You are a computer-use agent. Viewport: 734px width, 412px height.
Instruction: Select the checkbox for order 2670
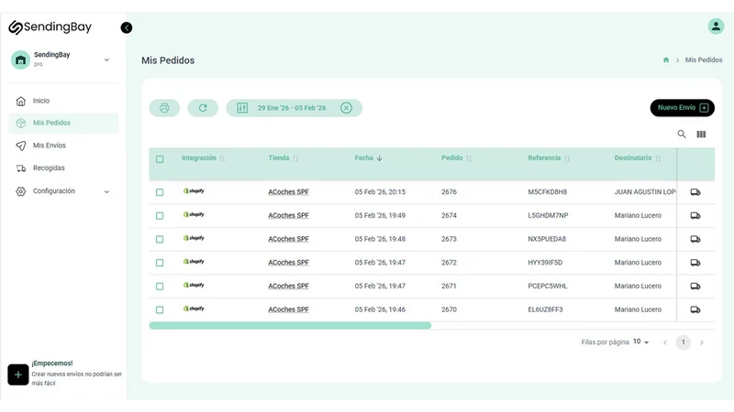[x=160, y=309]
